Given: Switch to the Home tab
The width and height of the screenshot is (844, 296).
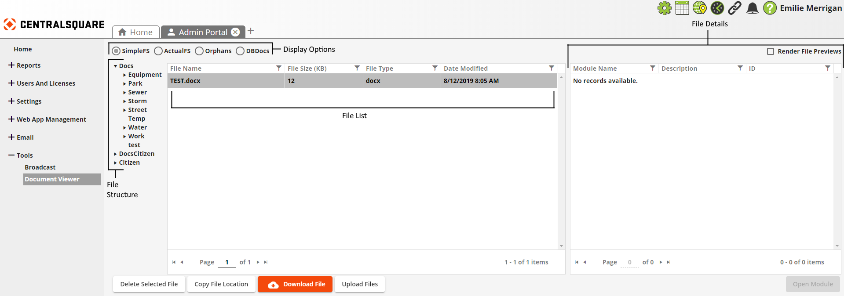Looking at the screenshot, I should click(x=135, y=32).
